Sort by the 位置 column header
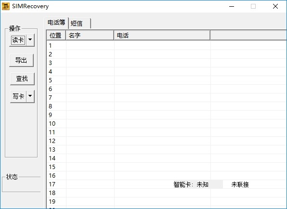The width and height of the screenshot is (287, 209). tap(56, 35)
